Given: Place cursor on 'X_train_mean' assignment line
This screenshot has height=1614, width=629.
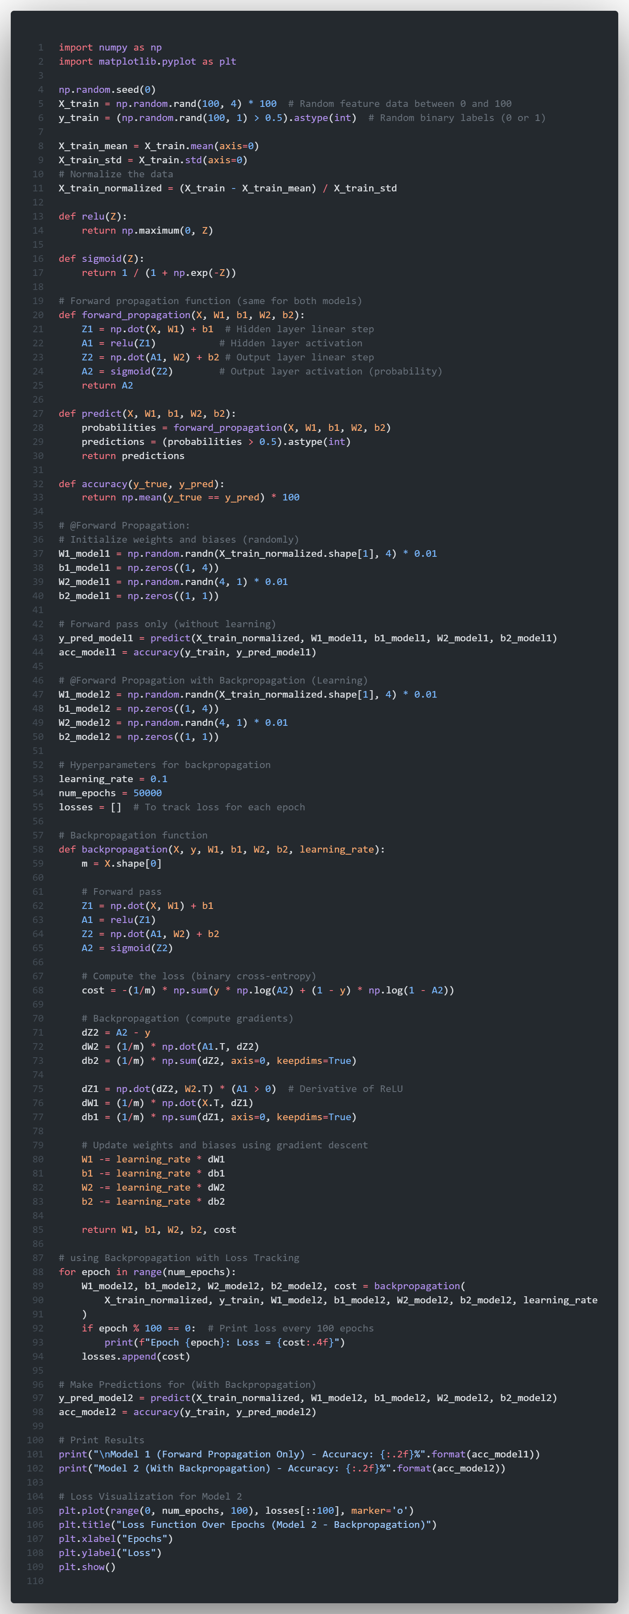Looking at the screenshot, I should (159, 146).
